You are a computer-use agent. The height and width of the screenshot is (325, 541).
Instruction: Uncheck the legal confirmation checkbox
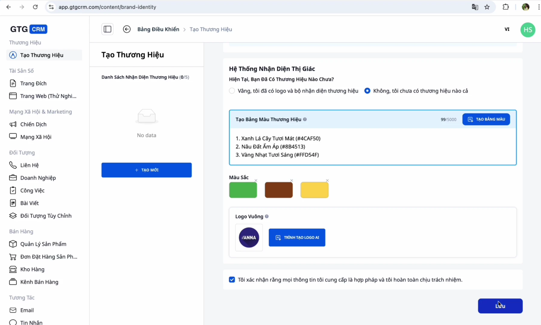(x=232, y=280)
